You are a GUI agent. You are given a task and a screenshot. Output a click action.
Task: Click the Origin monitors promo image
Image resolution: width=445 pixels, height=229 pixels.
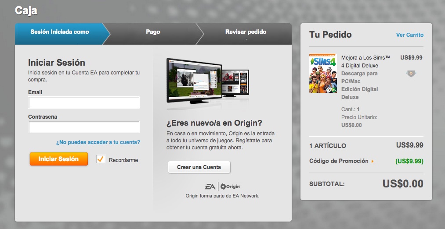[208, 82]
